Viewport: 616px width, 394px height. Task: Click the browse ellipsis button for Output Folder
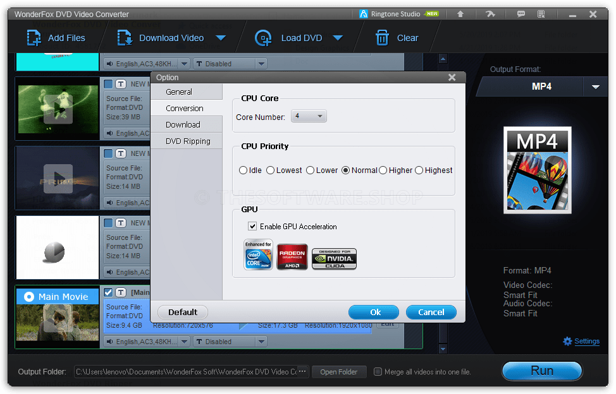(x=302, y=371)
